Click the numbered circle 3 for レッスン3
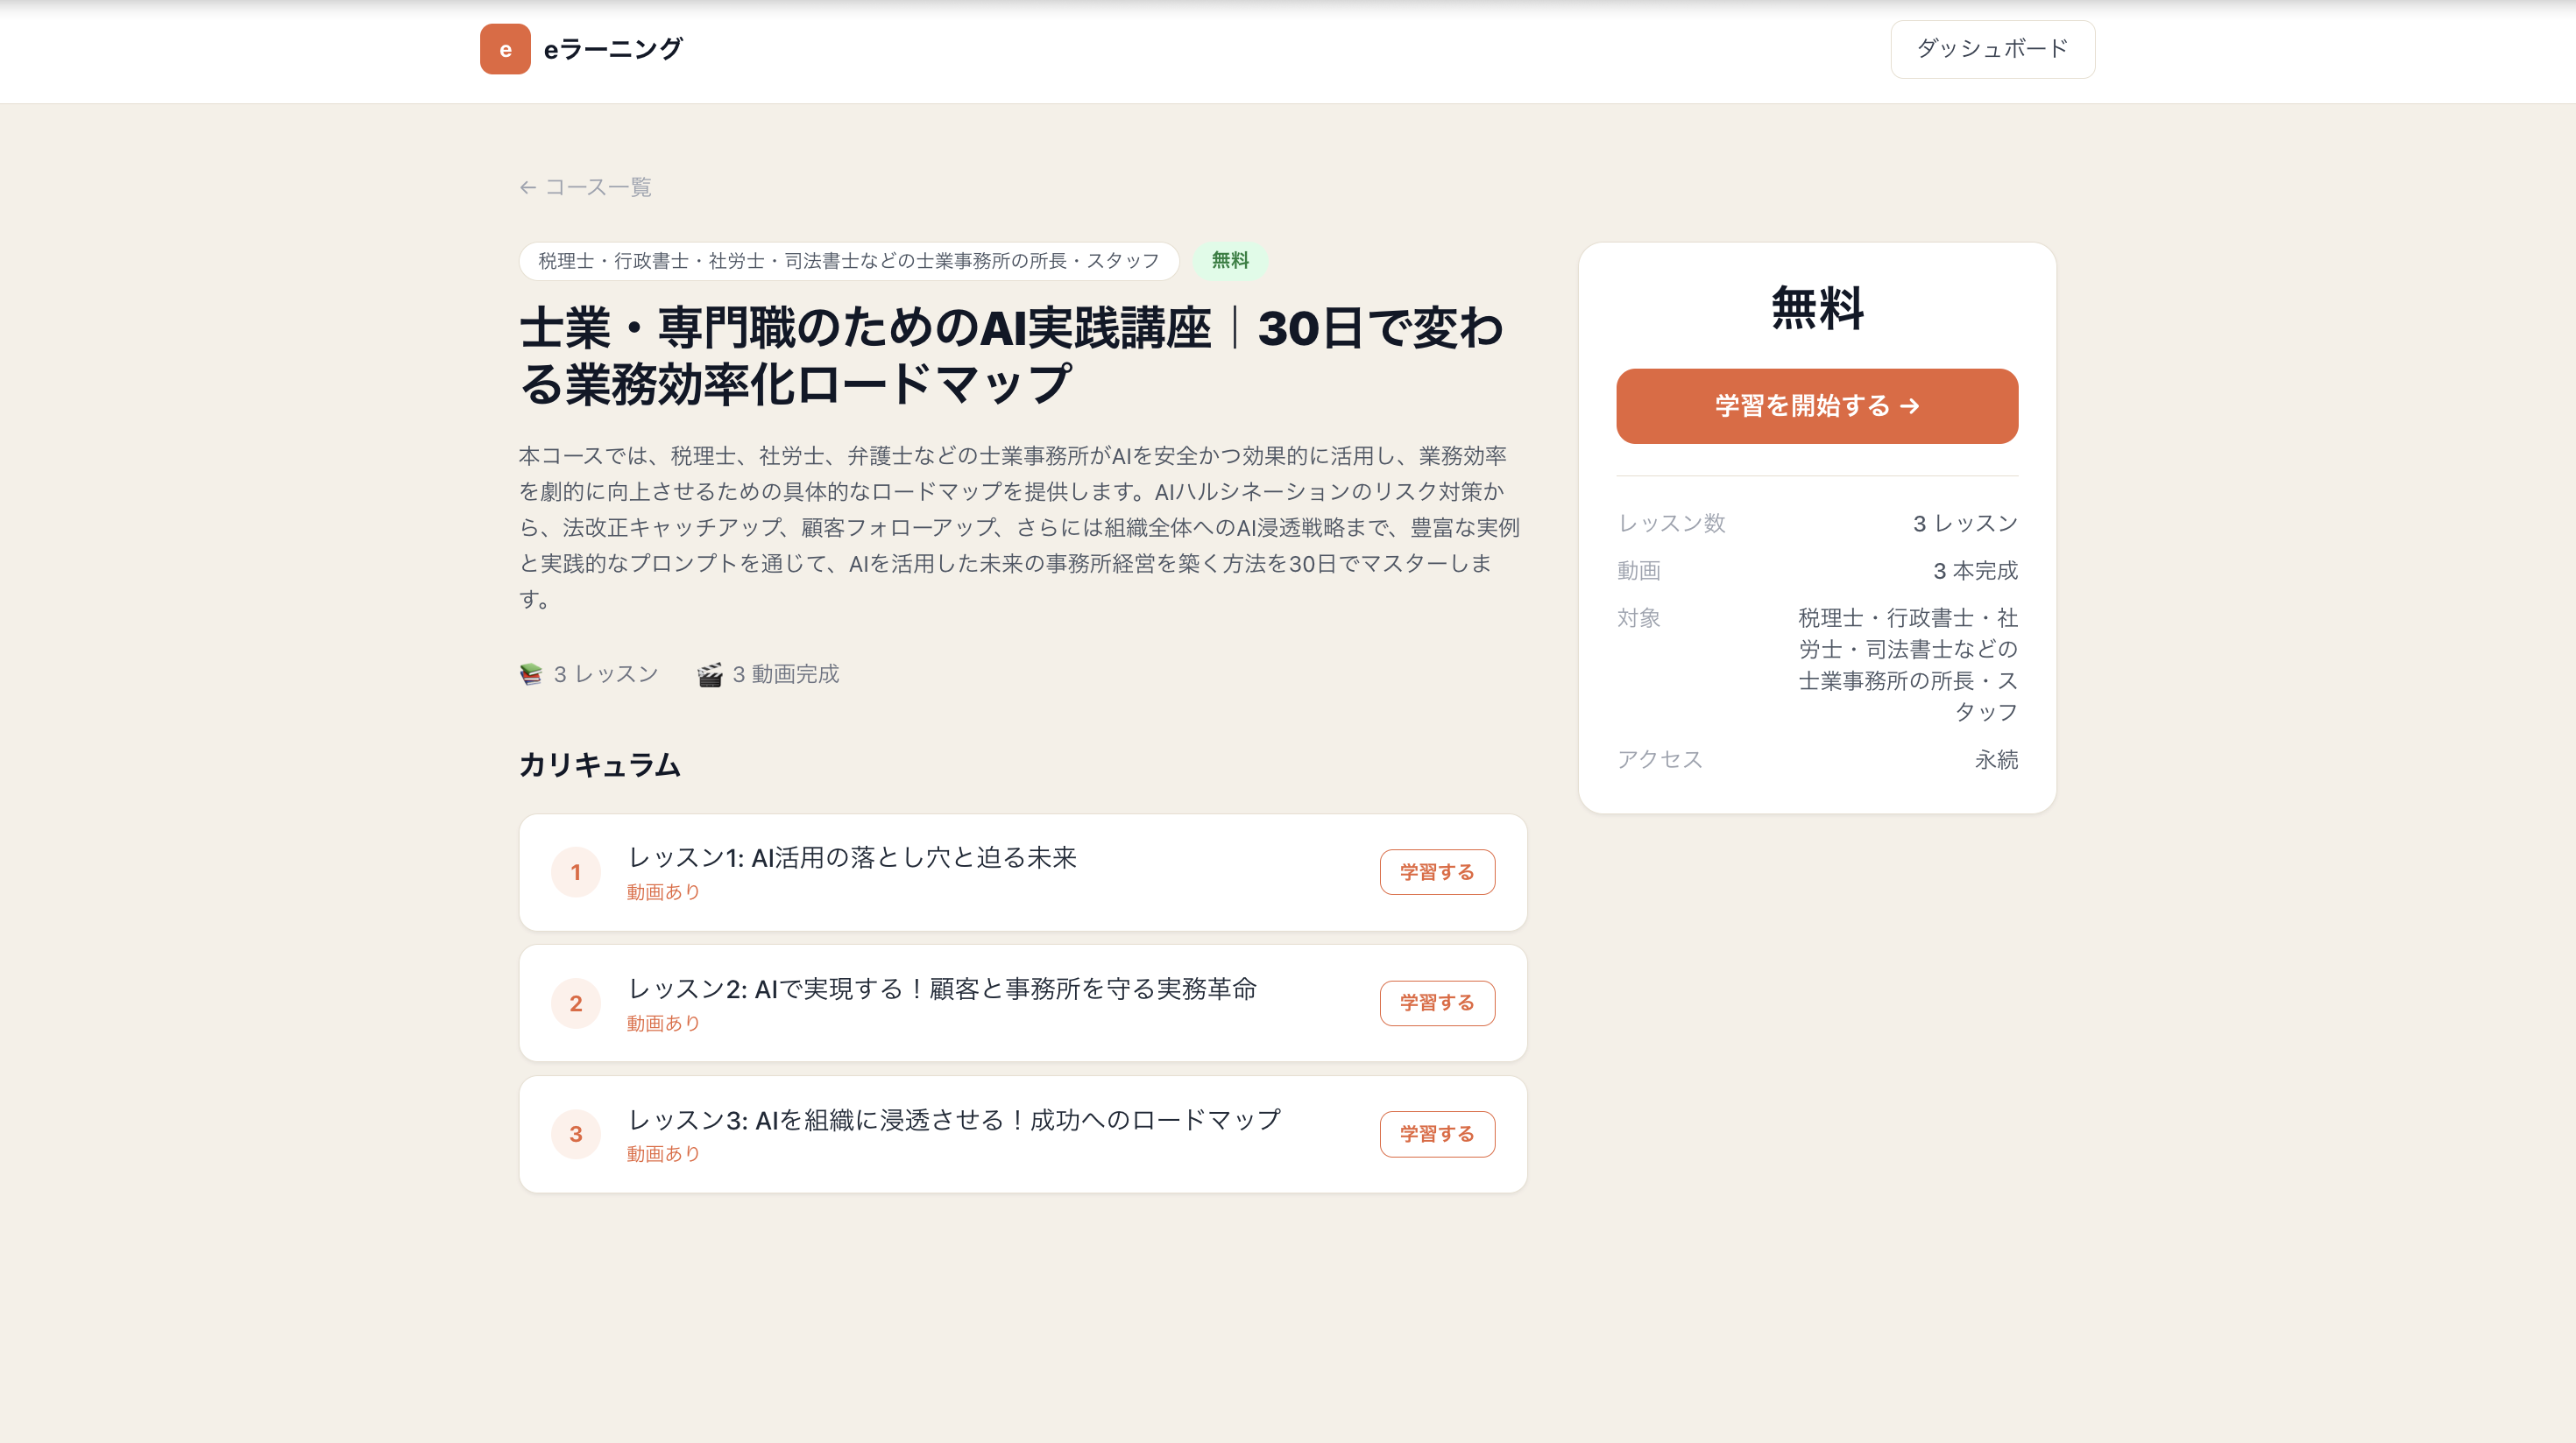 coord(575,1133)
